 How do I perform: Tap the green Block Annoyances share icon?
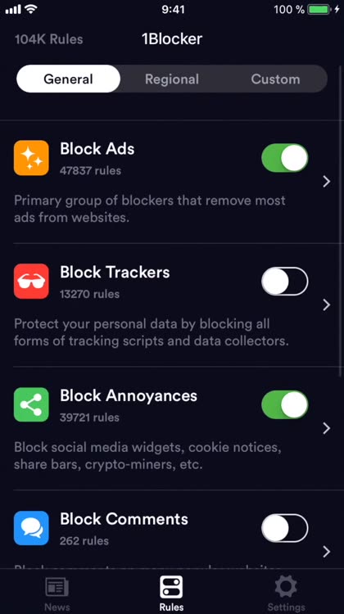pos(31,404)
